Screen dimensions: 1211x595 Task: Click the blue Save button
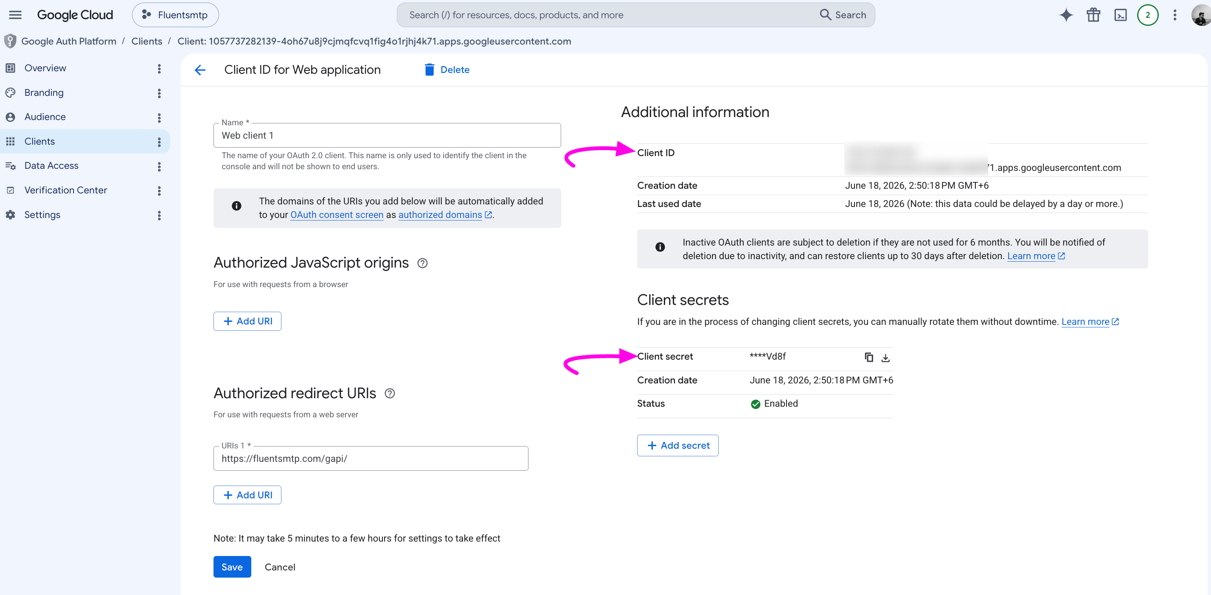click(232, 567)
